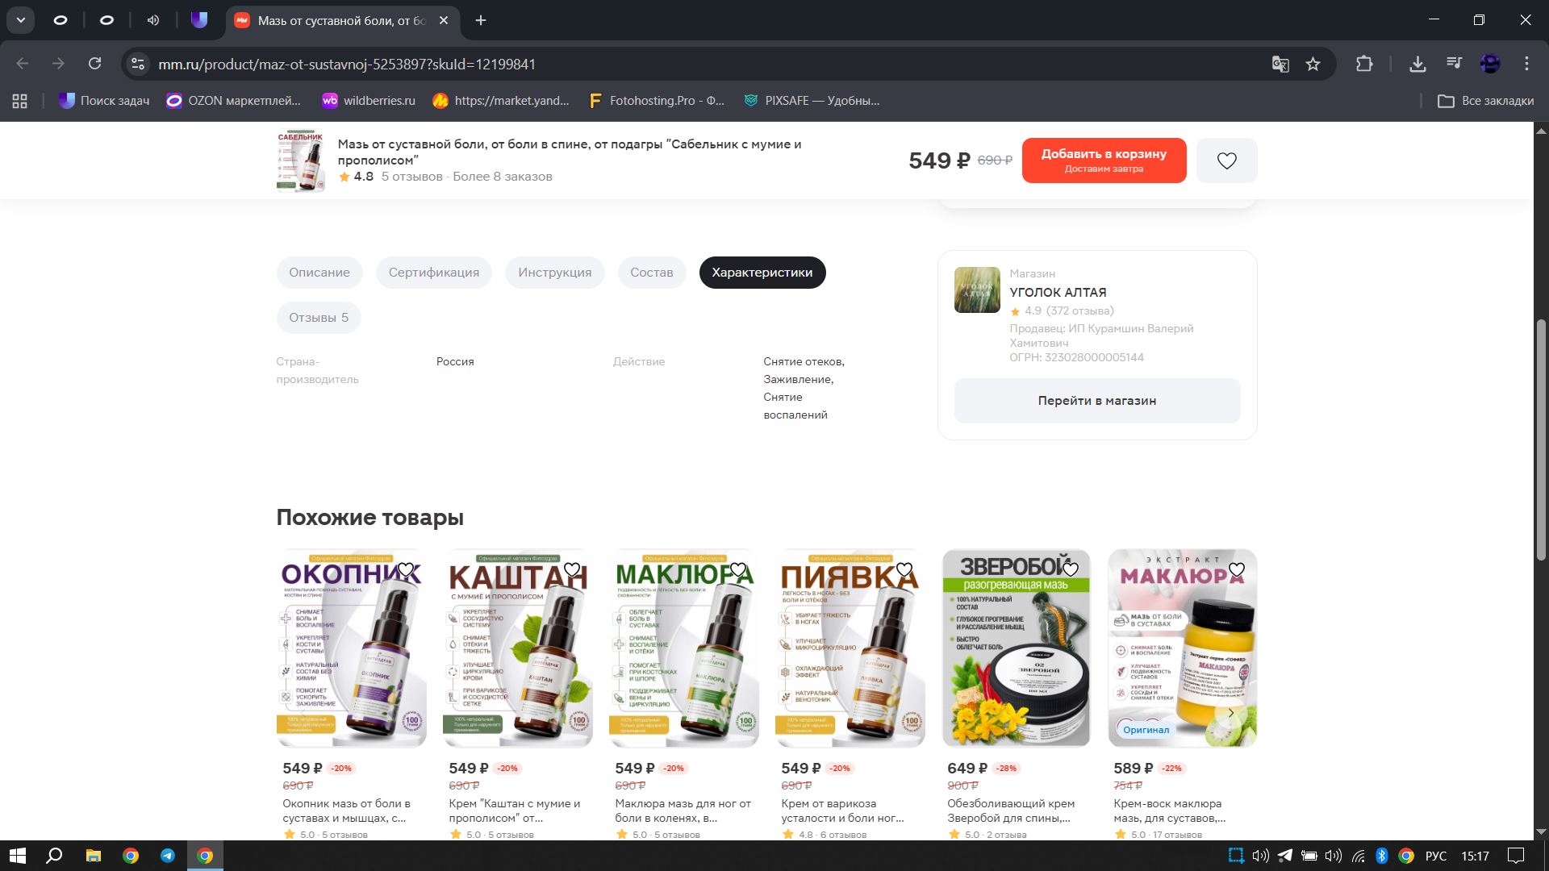Open Chrome downloads icon
Image resolution: width=1549 pixels, height=871 pixels.
point(1417,64)
